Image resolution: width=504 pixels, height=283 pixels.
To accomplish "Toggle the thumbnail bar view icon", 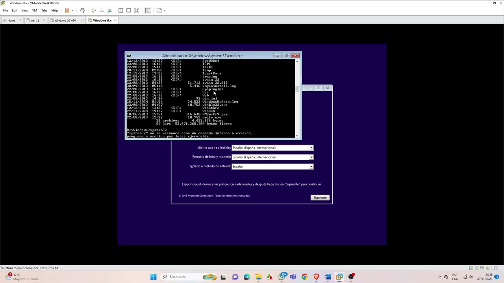I will pos(128,11).
